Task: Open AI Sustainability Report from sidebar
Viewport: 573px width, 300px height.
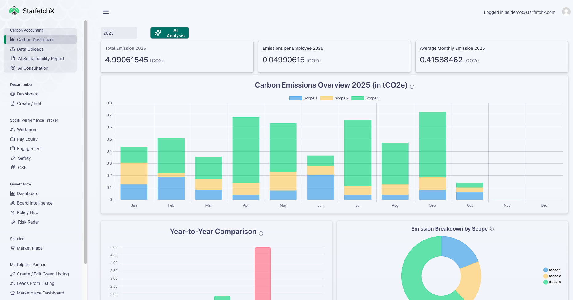Action: pyautogui.click(x=41, y=58)
